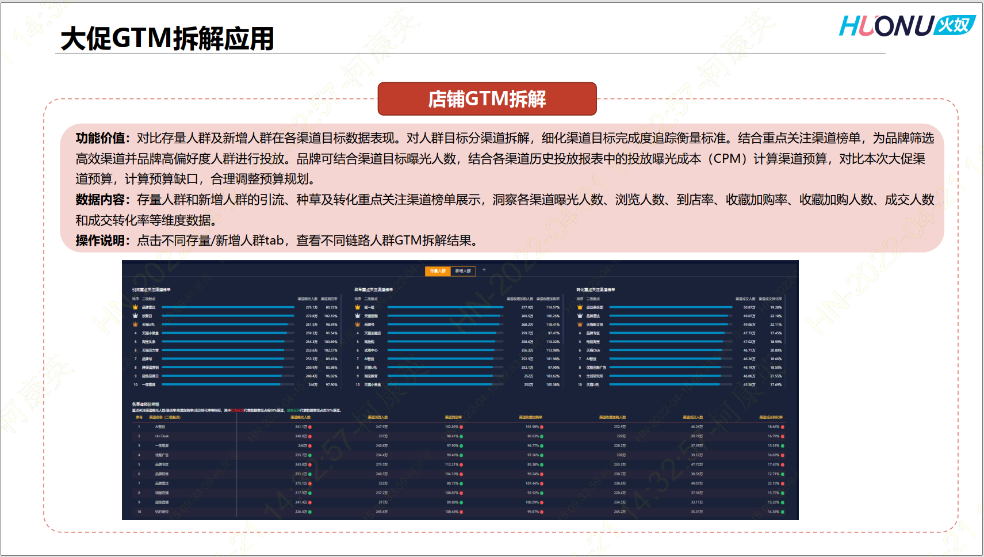Sort table by 渠道浏览人数 column header
This screenshot has width=984, height=557.
pos(378,417)
